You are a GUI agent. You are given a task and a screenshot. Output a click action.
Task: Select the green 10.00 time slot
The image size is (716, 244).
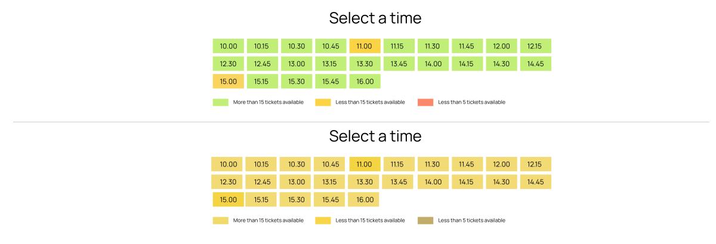[x=228, y=46]
